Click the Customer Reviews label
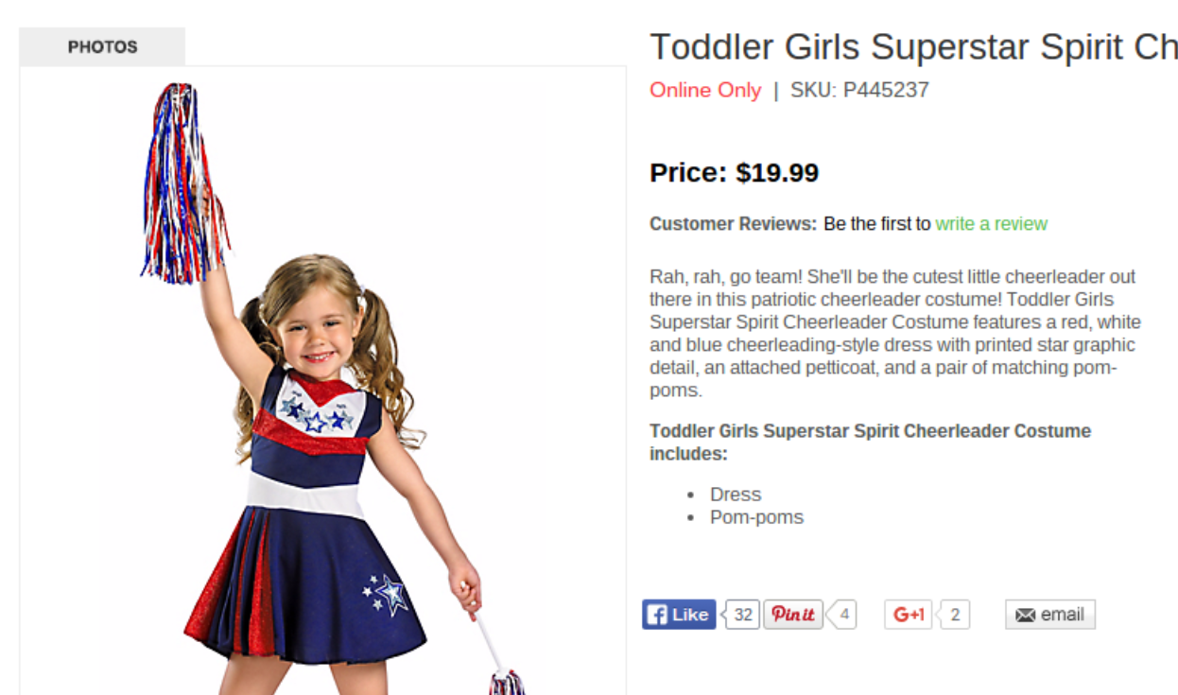1178x695 pixels. coord(733,224)
